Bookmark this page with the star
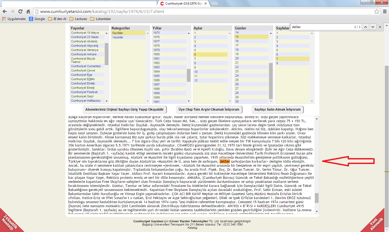 (x=377, y=11)
